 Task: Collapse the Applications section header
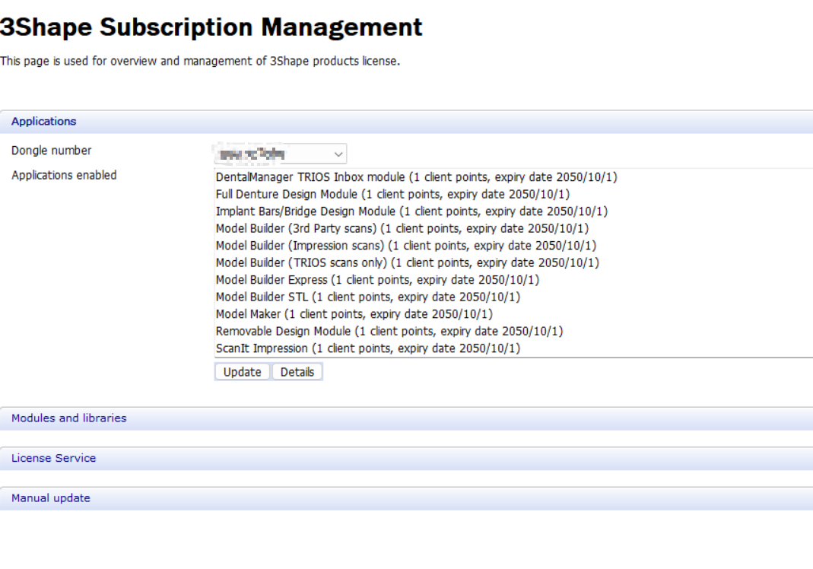coord(44,122)
